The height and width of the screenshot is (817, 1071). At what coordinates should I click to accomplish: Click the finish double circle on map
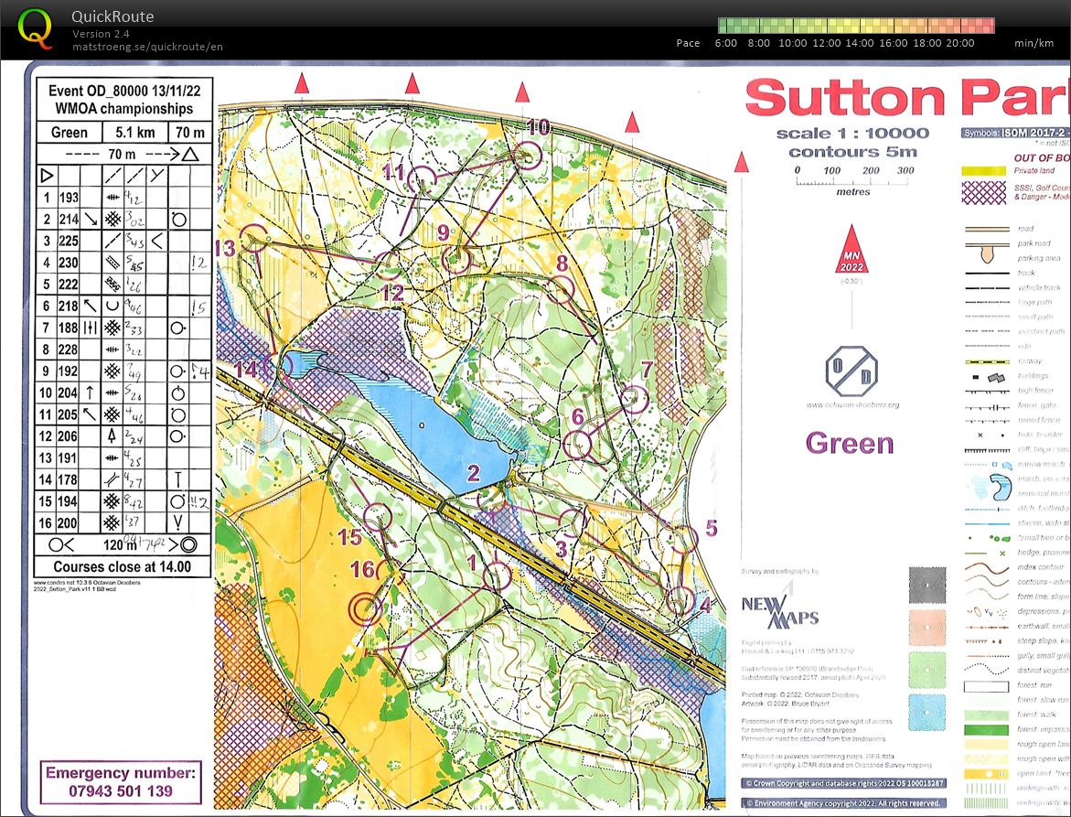[x=365, y=608]
